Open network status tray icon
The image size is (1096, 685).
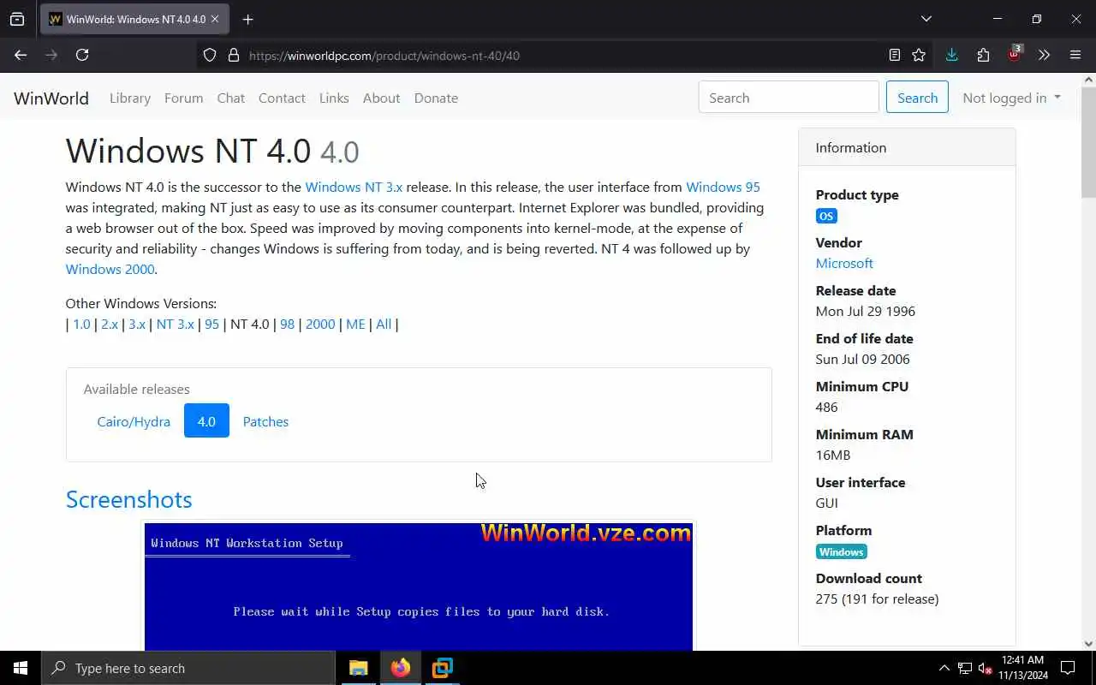(x=965, y=668)
